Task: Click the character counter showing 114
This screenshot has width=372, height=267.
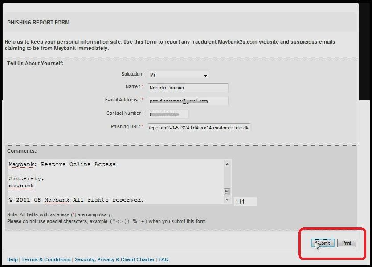Action: [x=245, y=202]
